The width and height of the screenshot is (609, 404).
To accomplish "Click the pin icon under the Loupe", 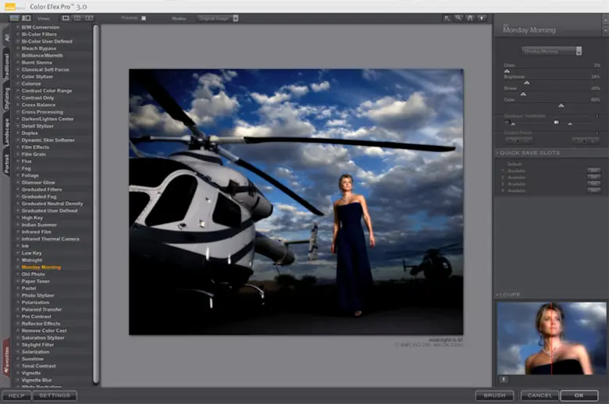I will pos(503,380).
